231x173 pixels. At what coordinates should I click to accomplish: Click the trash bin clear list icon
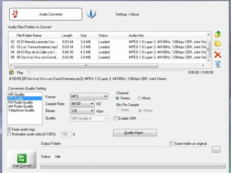218,64
